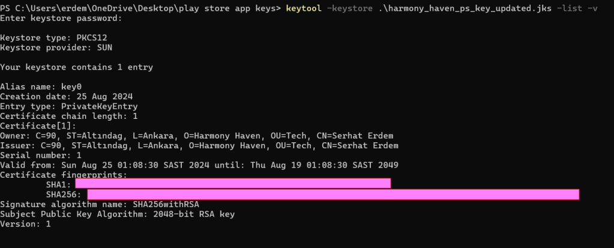The image size is (614, 248).
Task: Click the pink redacted SHA1 fingerprint bar
Action: [233, 184]
